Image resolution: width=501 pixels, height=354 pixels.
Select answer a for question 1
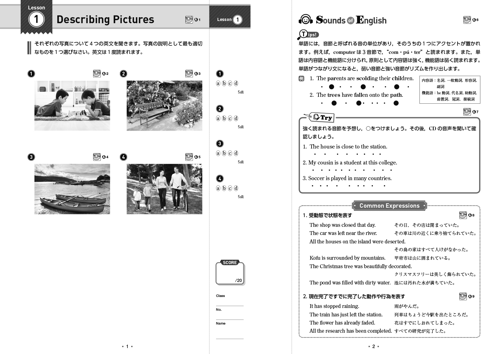(x=218, y=83)
